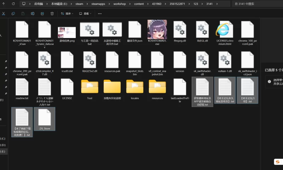Select drive (C:) in navigation pane

3,139
